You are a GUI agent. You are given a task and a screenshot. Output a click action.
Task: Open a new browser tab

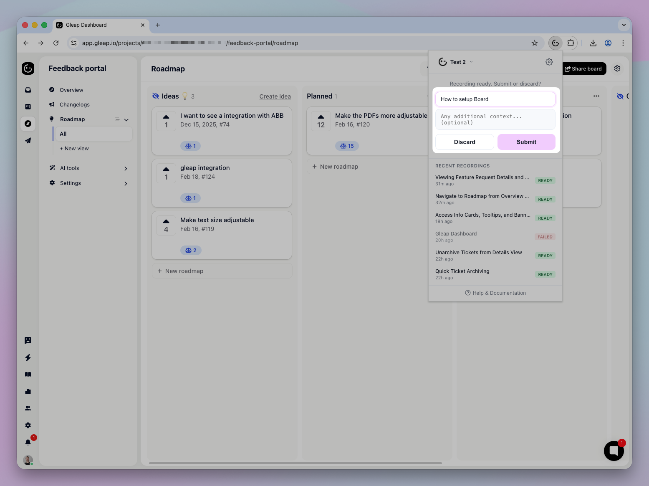pyautogui.click(x=158, y=25)
